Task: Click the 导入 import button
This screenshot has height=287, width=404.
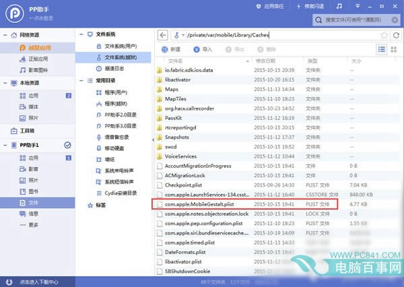Action: tap(203, 49)
